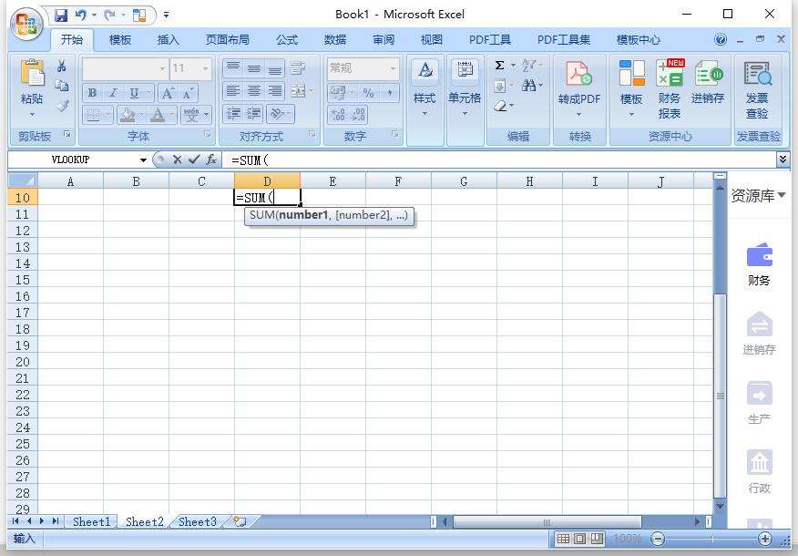
Task: Switch to the 审阅 tab
Action: click(x=384, y=40)
